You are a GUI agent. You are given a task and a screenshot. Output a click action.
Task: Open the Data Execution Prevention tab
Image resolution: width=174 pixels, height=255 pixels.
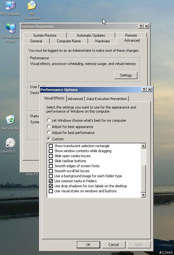click(107, 99)
